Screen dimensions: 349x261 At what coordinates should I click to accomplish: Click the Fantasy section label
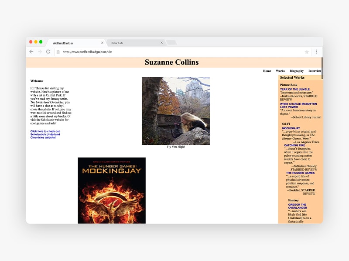293,200
